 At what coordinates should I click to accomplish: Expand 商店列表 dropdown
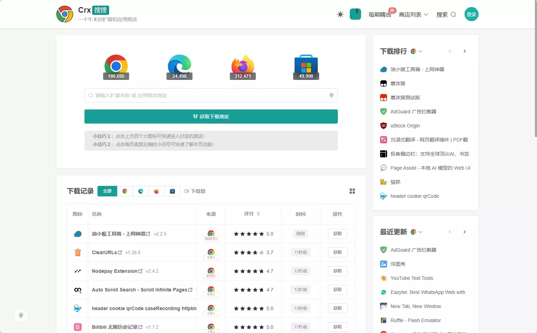click(x=413, y=14)
